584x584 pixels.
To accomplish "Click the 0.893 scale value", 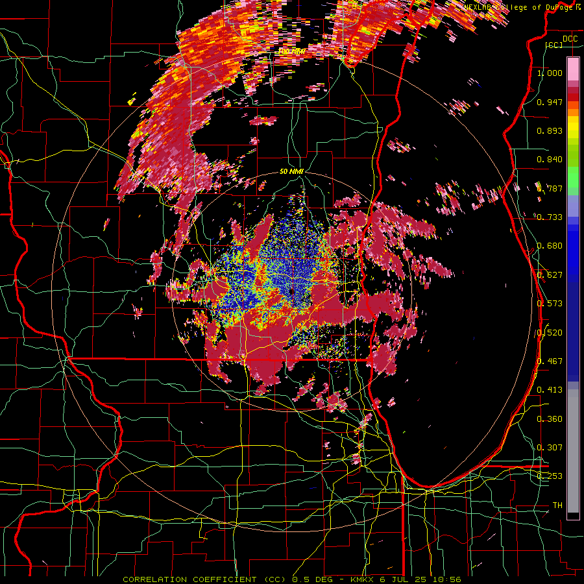I will tap(550, 130).
